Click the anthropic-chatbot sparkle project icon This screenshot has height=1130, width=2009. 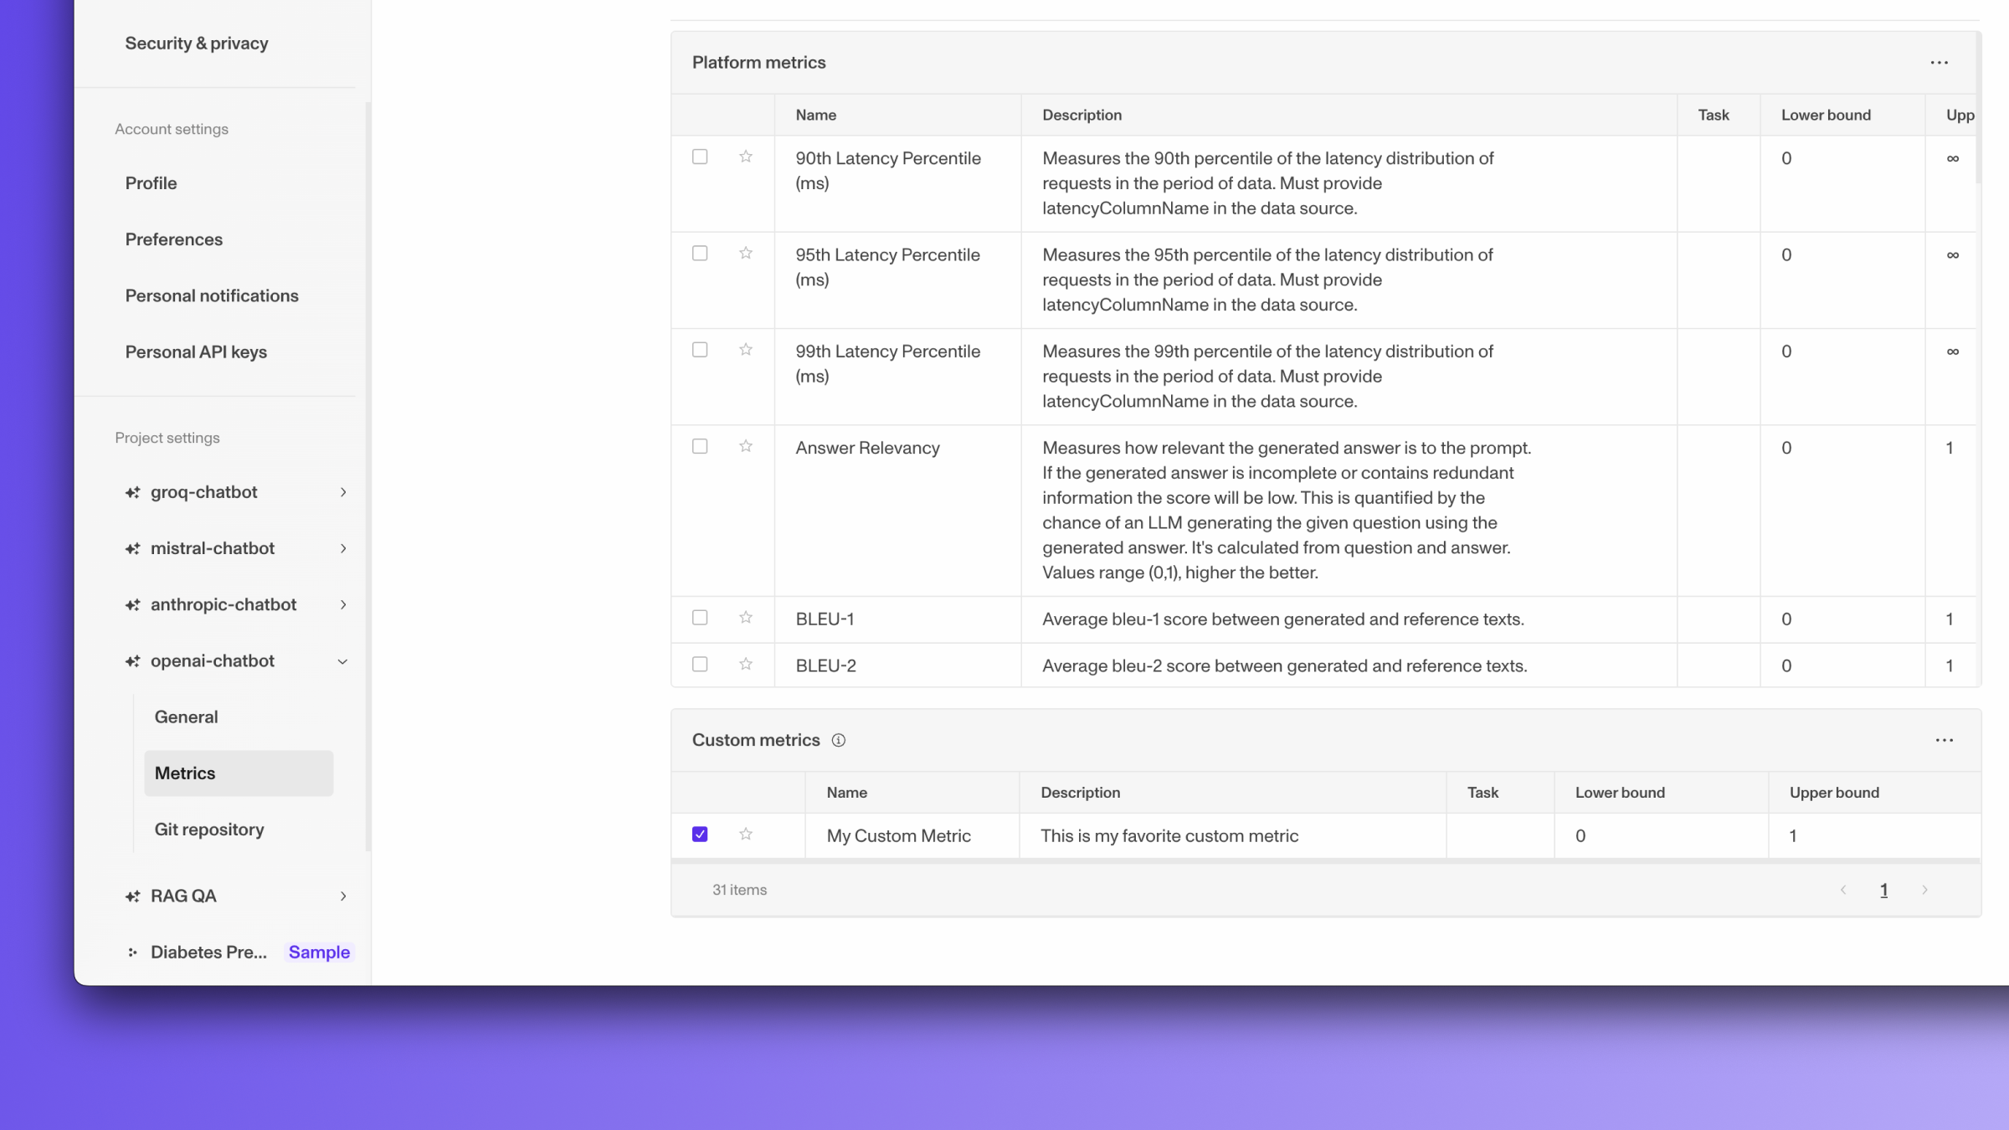point(132,605)
